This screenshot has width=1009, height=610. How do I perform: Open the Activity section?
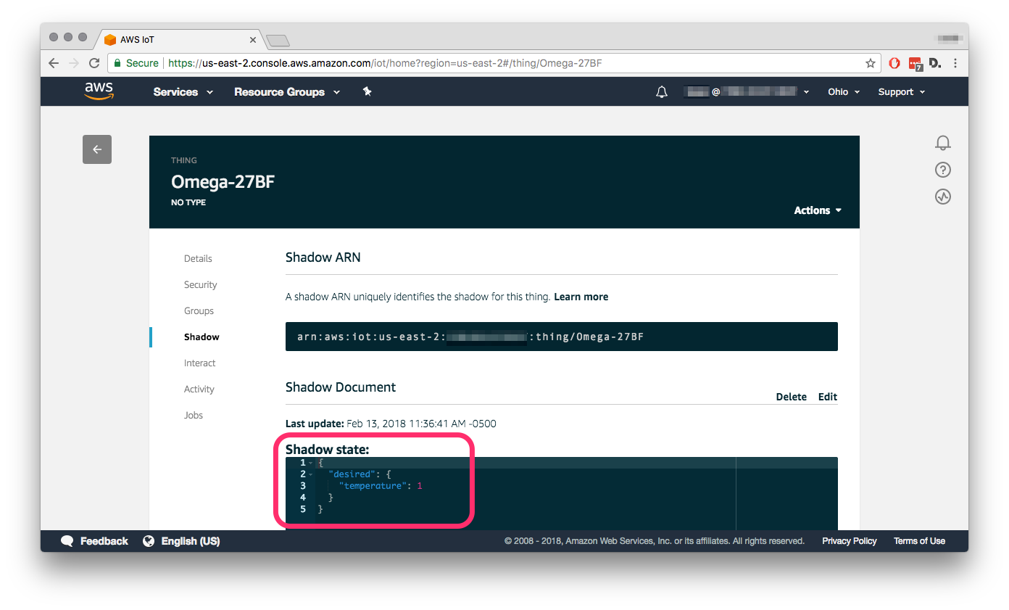(x=199, y=389)
